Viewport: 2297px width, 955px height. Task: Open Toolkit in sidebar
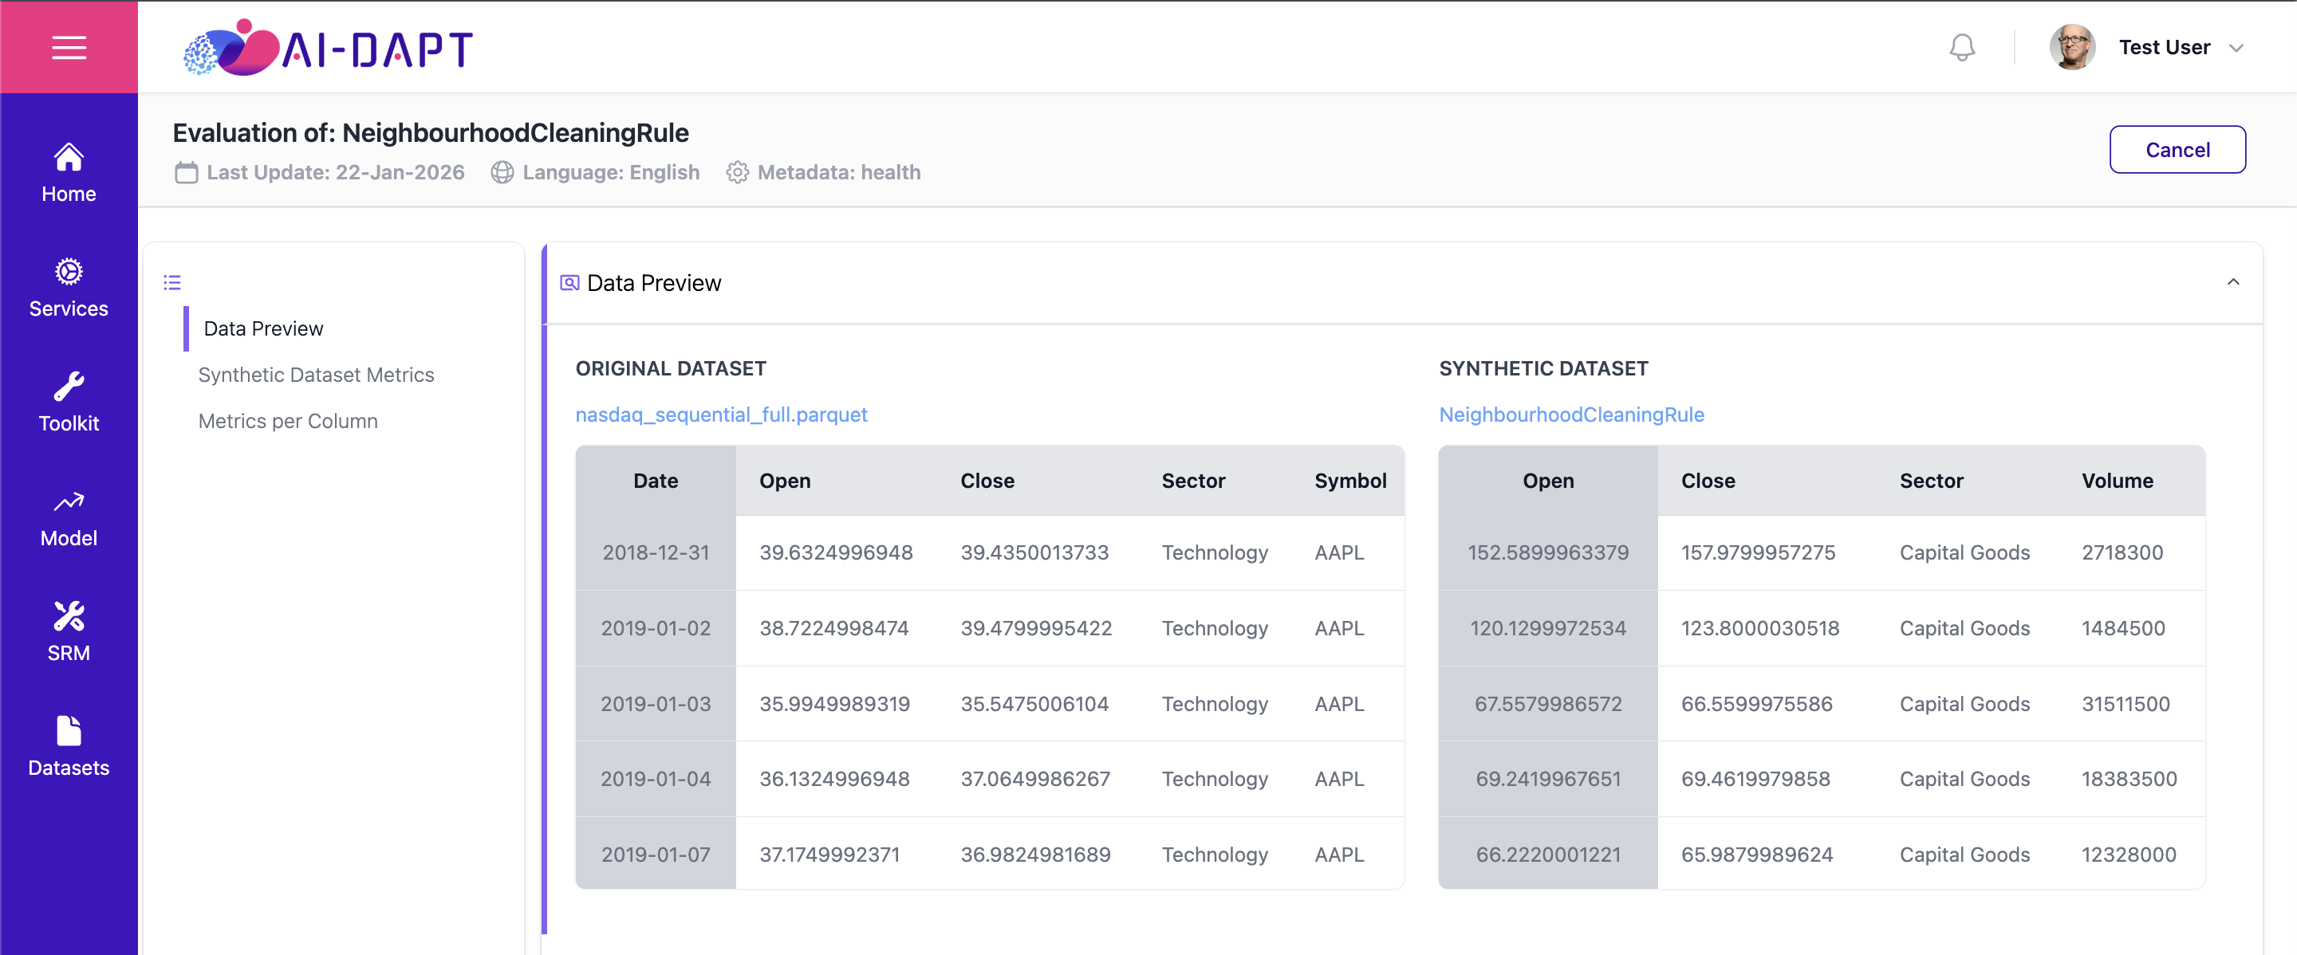point(69,403)
